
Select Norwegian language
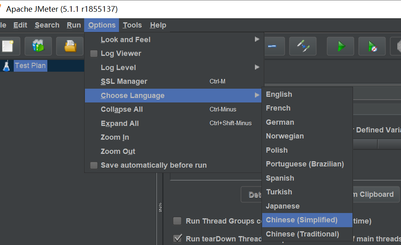307,136
